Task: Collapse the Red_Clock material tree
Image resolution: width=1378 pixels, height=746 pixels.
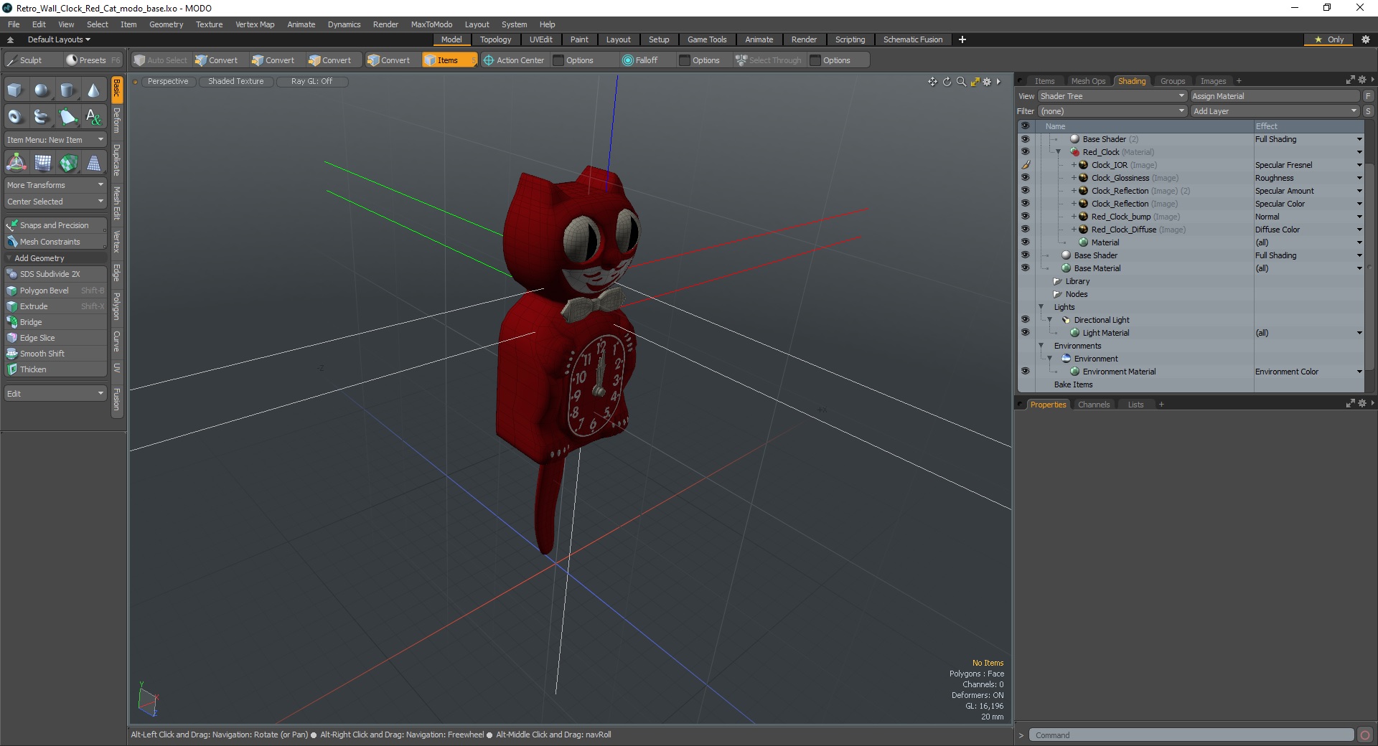Action: point(1058,152)
